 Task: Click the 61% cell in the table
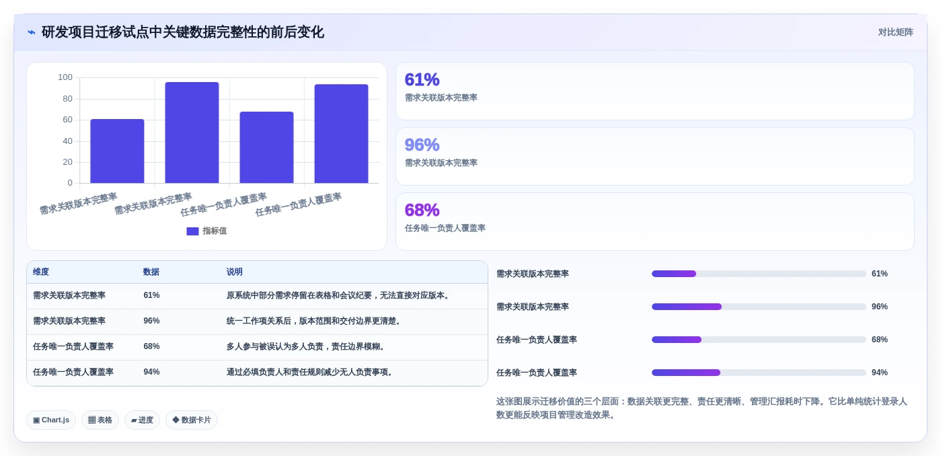click(151, 295)
